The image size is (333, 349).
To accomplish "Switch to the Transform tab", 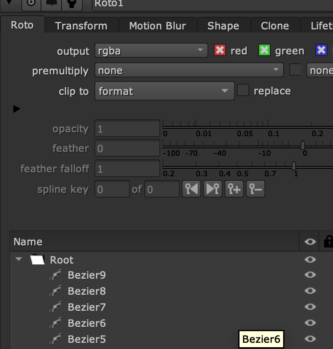I will pos(81,26).
